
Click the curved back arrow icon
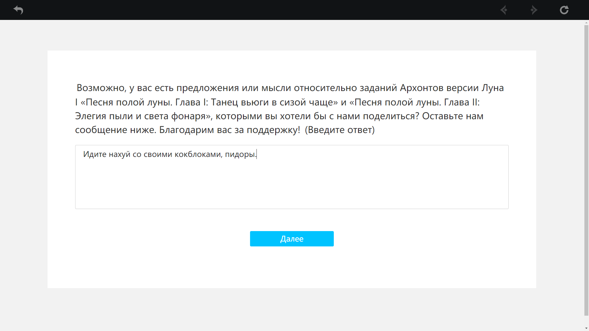[18, 10]
